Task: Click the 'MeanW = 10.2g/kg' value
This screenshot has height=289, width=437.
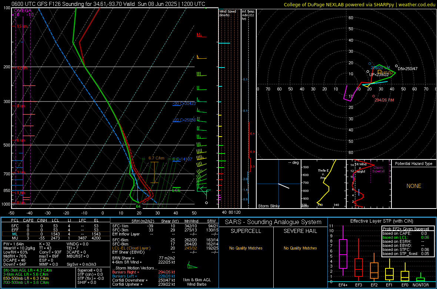Action: tap(19, 248)
